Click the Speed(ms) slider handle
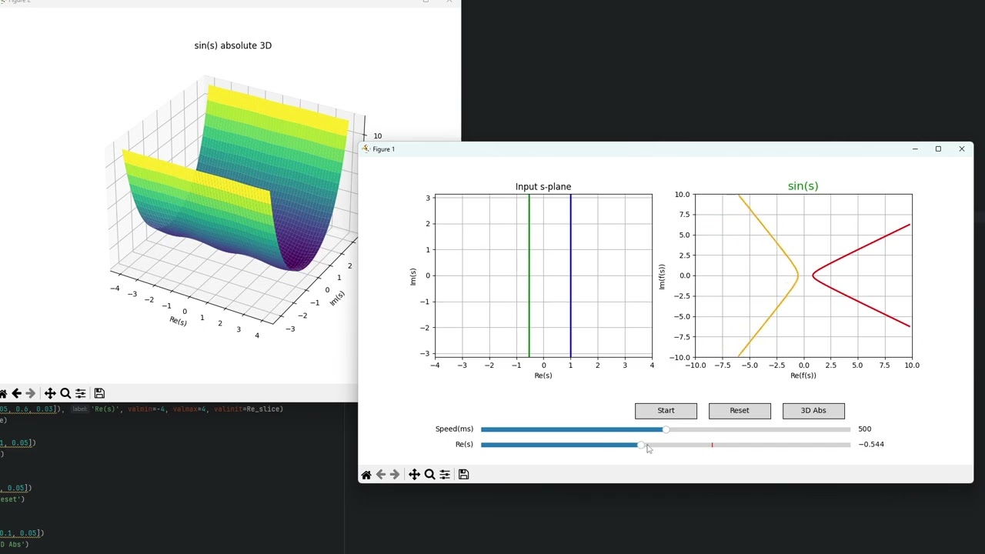The image size is (985, 554). click(x=666, y=429)
